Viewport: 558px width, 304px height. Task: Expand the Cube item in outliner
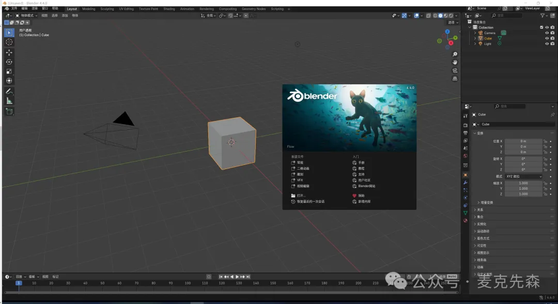click(475, 38)
